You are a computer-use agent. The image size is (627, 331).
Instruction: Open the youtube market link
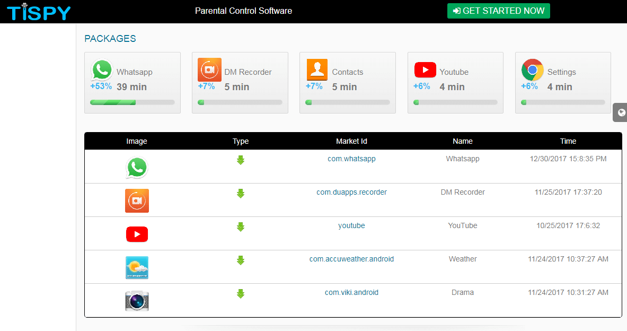point(351,226)
